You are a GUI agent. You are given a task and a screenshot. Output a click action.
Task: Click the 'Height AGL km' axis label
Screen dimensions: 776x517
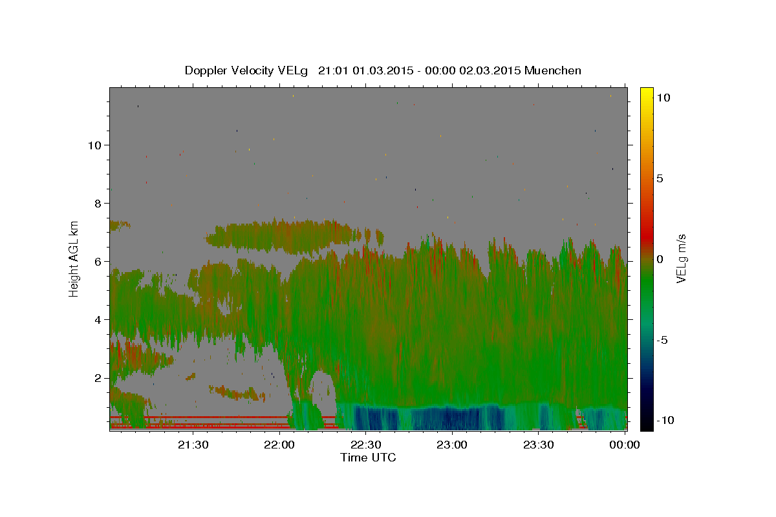click(74, 258)
